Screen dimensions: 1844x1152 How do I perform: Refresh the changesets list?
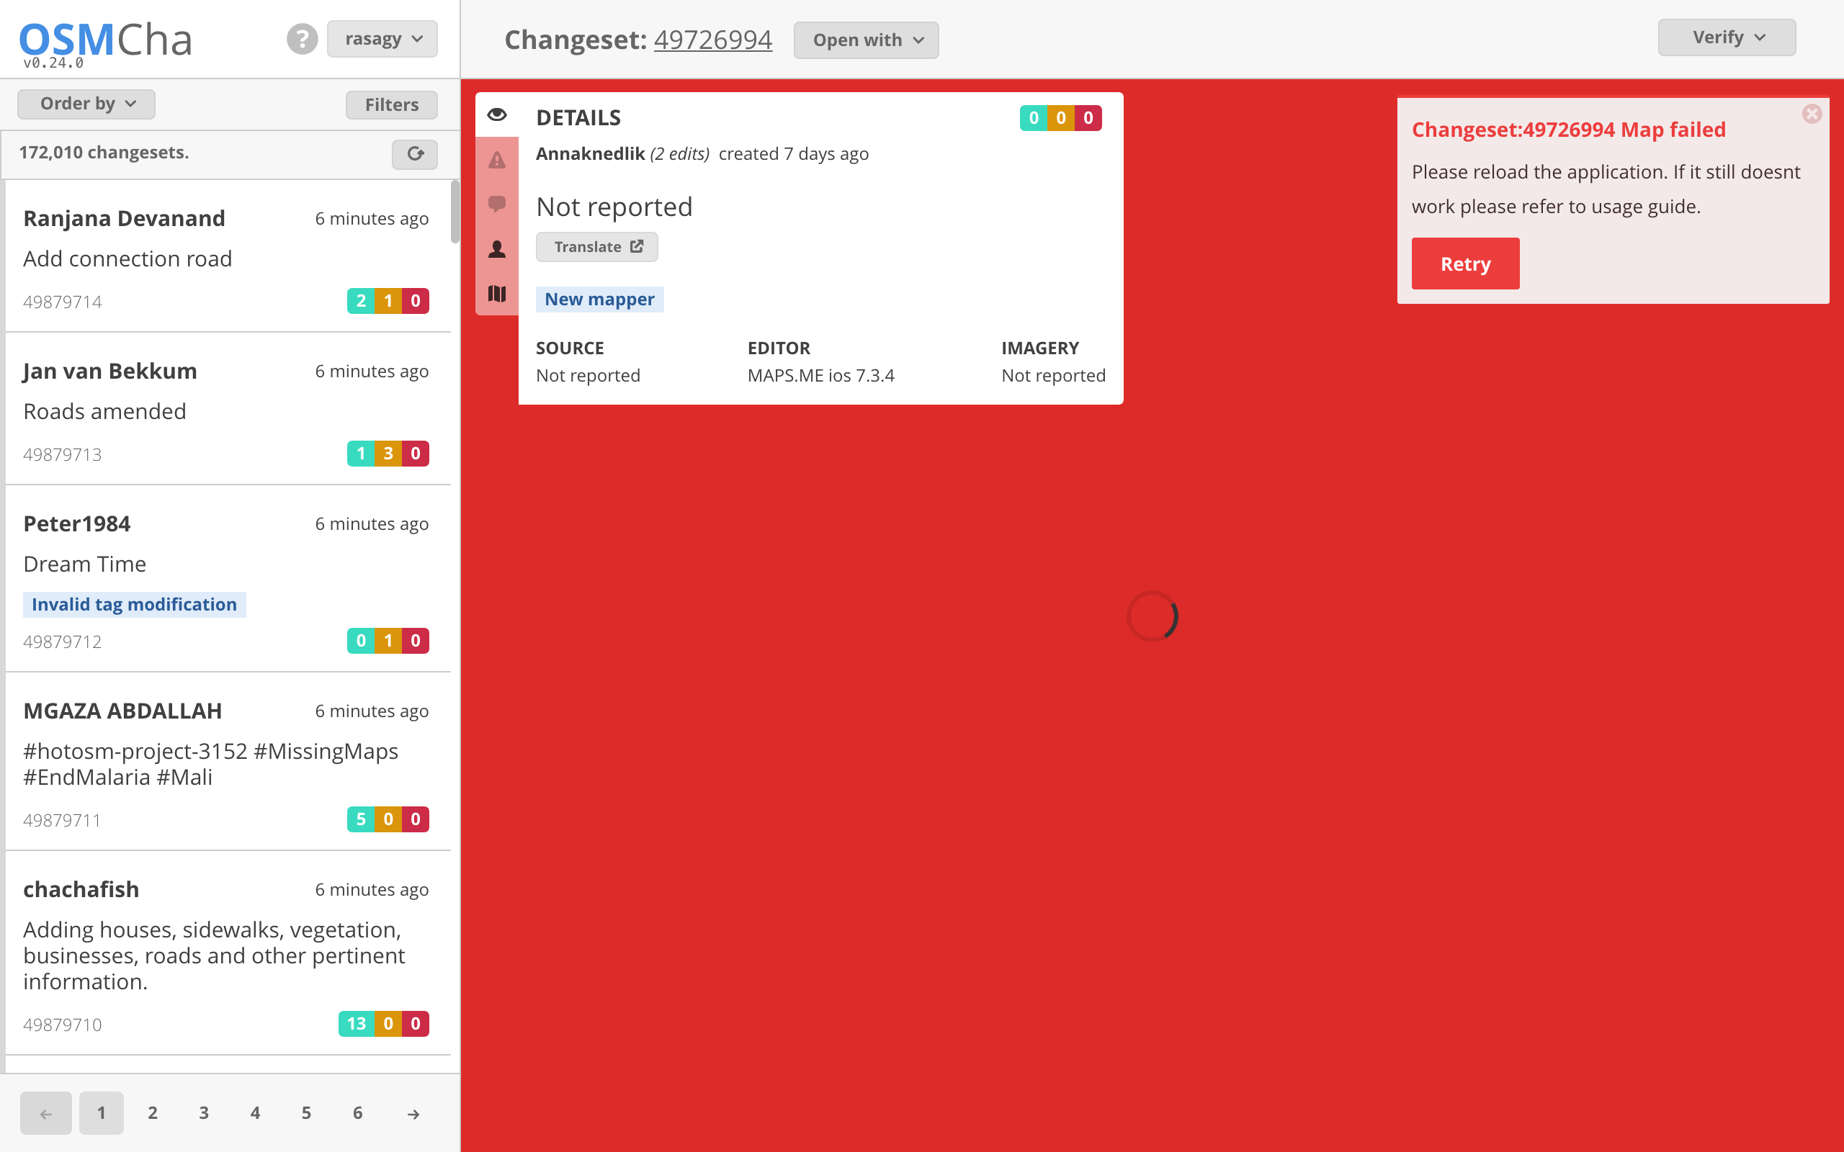(x=414, y=154)
